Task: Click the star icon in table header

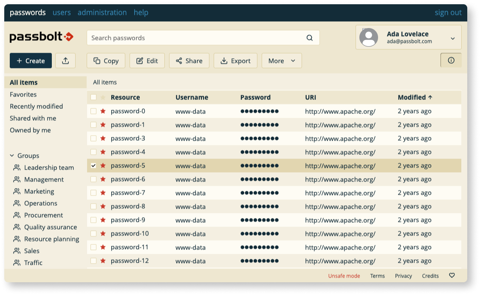Action: [103, 97]
